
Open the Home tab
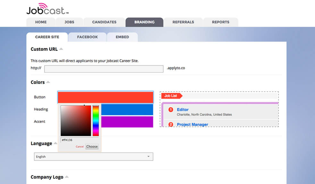coord(41,22)
